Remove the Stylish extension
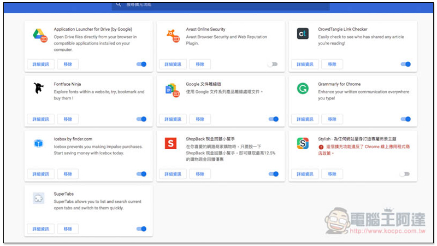437x246 pixels. click(332, 174)
